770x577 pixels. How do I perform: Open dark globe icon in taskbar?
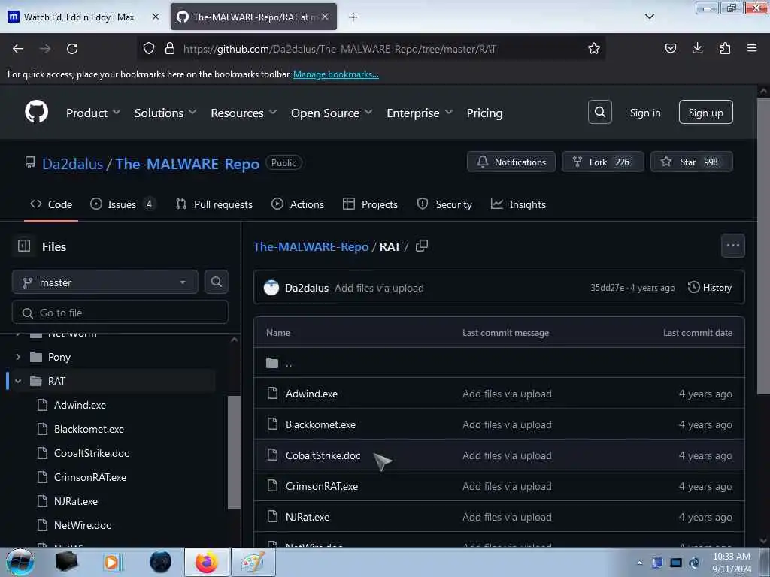(x=161, y=562)
